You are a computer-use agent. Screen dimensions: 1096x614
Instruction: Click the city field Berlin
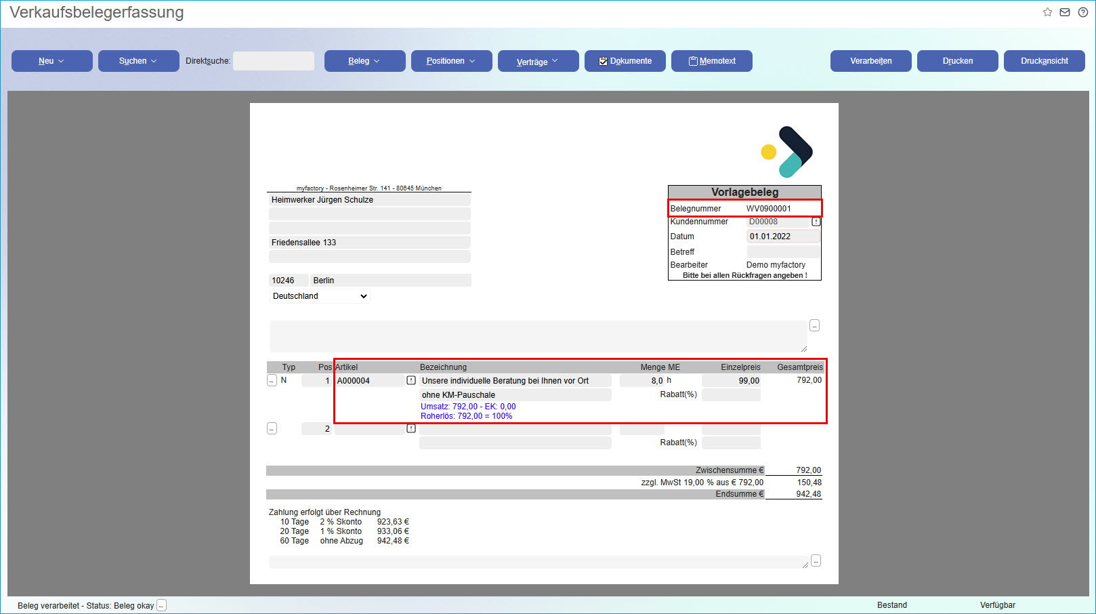(391, 281)
